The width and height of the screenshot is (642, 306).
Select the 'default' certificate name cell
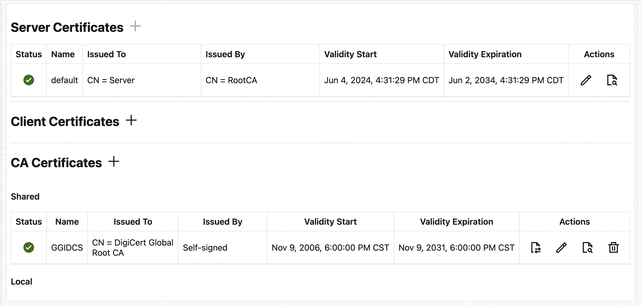point(64,80)
